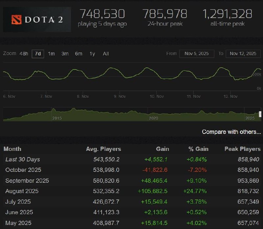
Task: Click the October 2025 row label
Action: (x=23, y=170)
